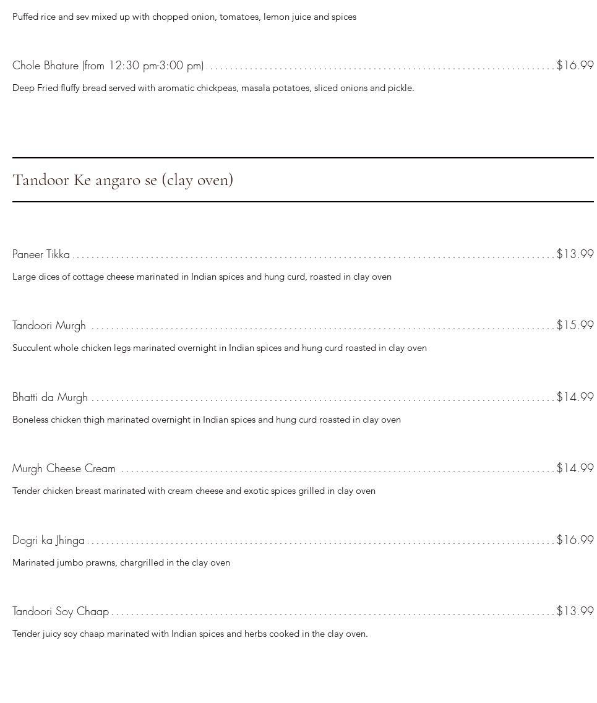
Task: Click the cottage cheese description text
Action: click(x=202, y=277)
